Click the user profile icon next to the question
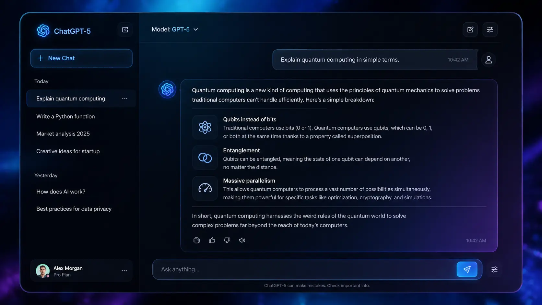542x305 pixels. pyautogui.click(x=489, y=60)
